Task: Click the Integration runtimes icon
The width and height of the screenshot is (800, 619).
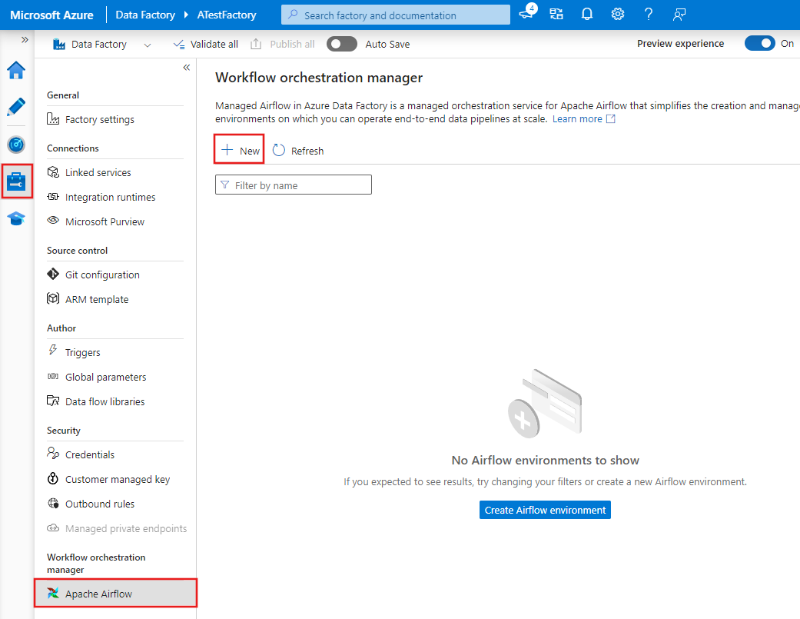Action: 53,197
